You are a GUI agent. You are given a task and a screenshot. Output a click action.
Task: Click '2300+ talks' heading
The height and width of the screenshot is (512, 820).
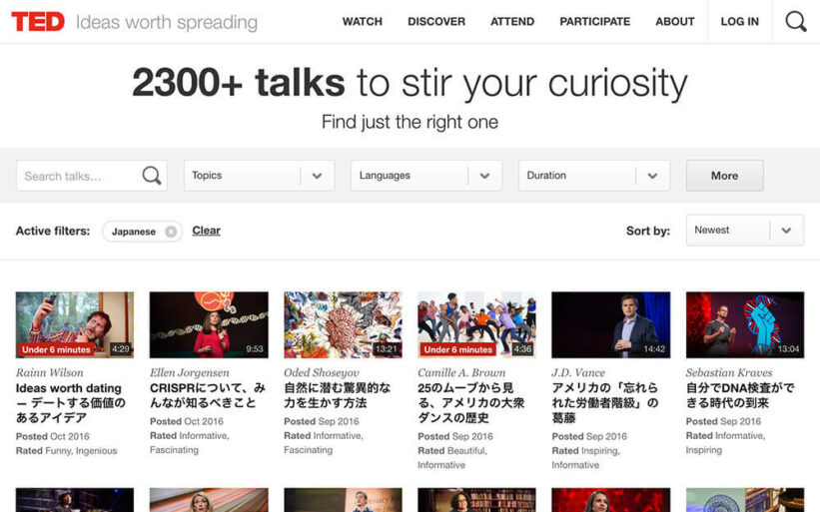click(239, 83)
